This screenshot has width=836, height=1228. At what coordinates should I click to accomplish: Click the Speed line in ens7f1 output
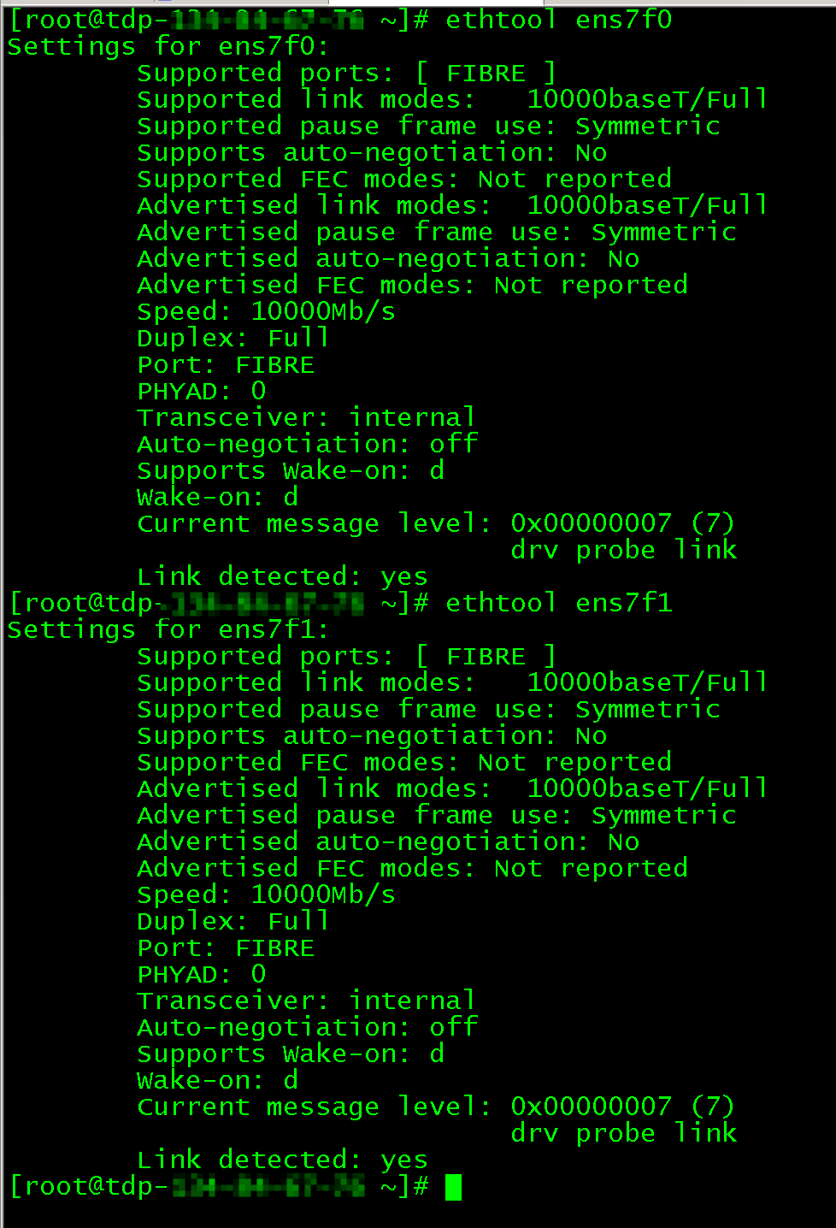[266, 894]
